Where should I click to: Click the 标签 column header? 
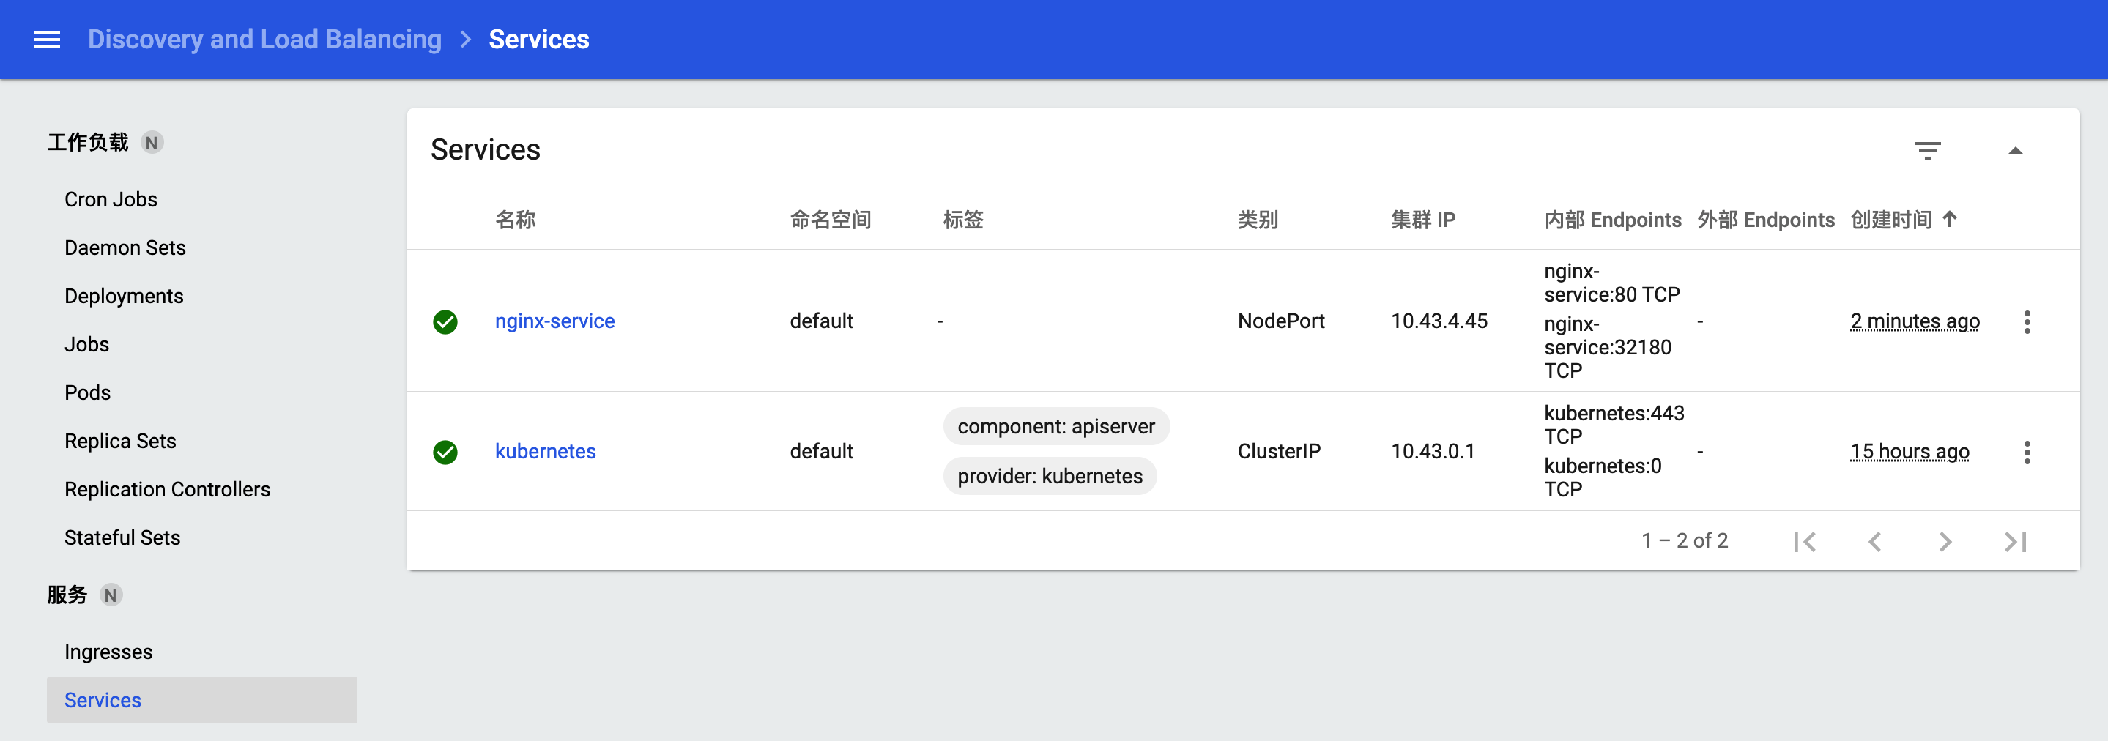(x=963, y=219)
